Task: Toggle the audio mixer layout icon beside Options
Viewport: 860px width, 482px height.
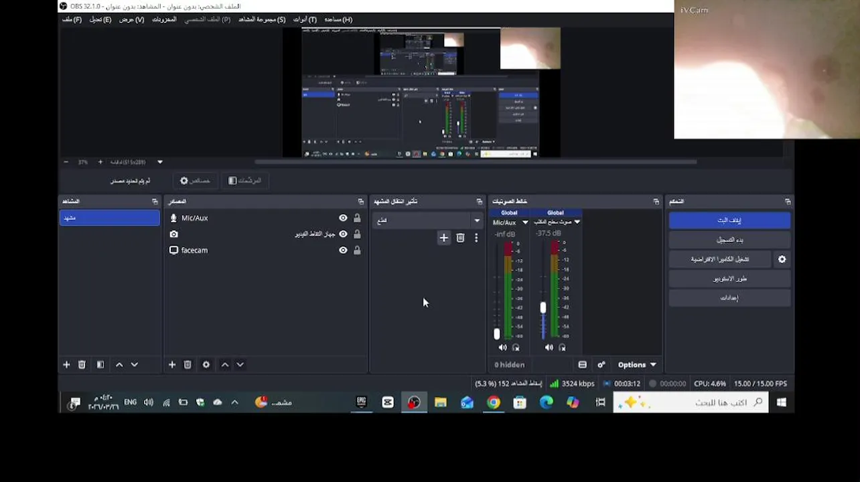Action: click(x=583, y=365)
